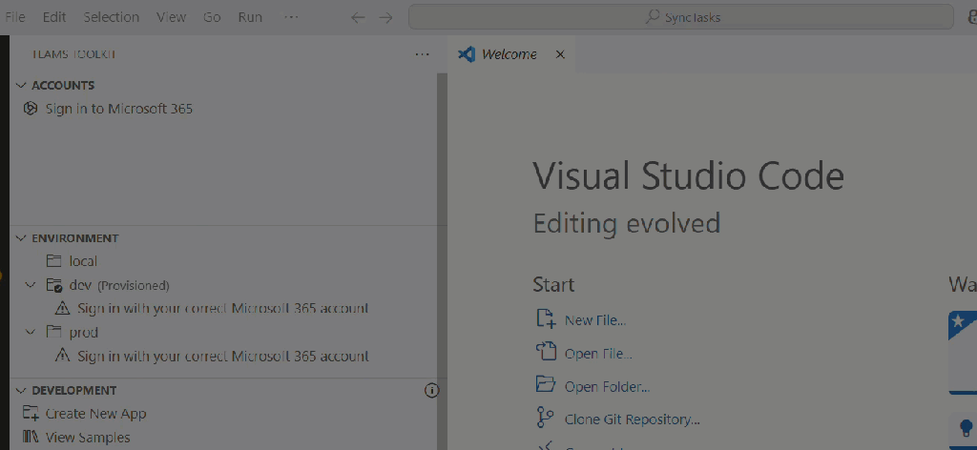Switch to the Welcome tab
The height and width of the screenshot is (450, 977).
coord(508,54)
